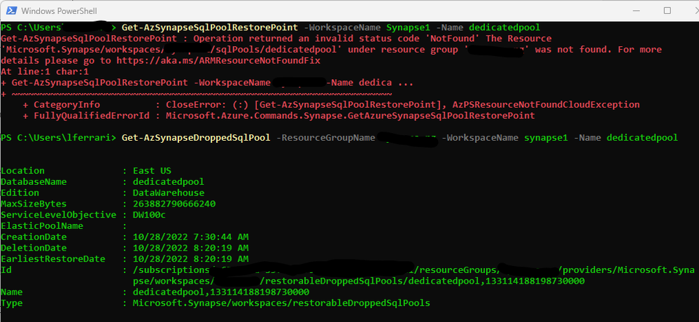Click the second prompt PS C:\Users\lferrari>

pyautogui.click(x=58, y=138)
